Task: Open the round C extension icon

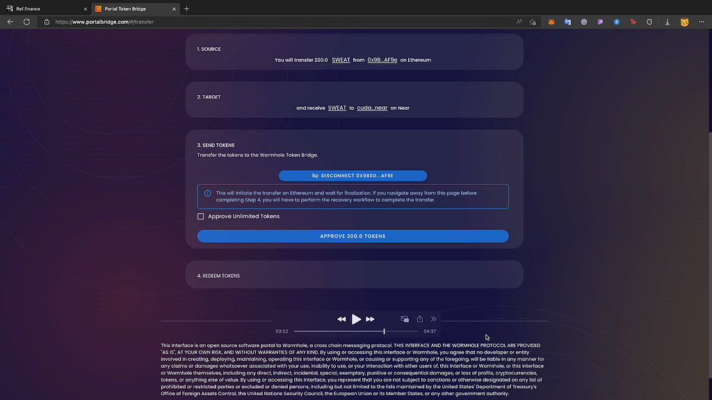Action: coord(584,22)
